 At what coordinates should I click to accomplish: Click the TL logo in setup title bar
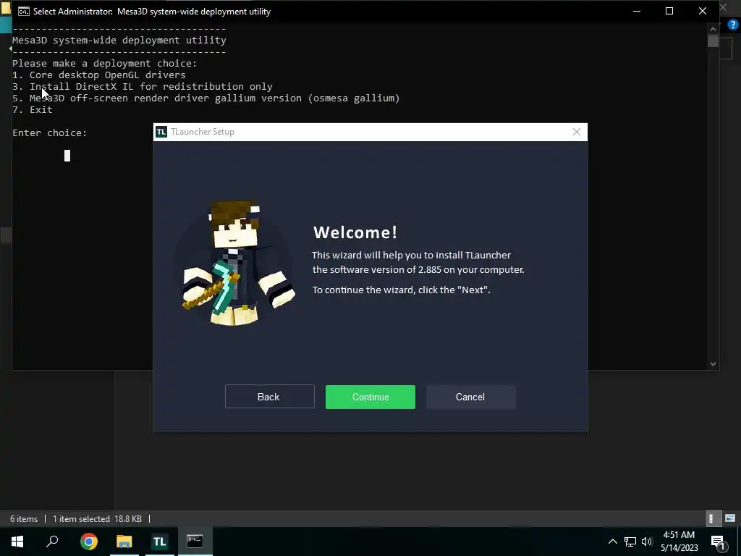tap(161, 132)
